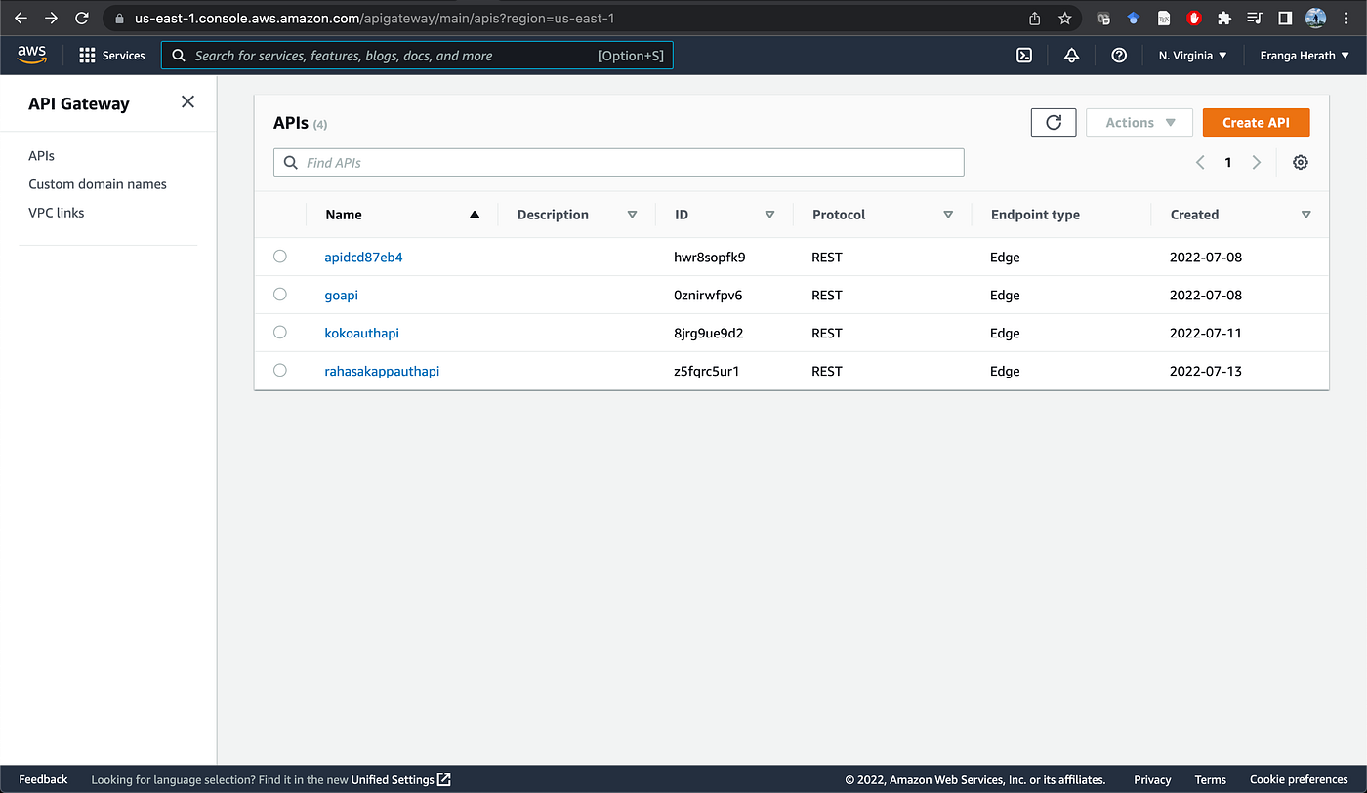This screenshot has height=793, width=1367.
Task: Open VPC links in sidebar
Action: (57, 213)
